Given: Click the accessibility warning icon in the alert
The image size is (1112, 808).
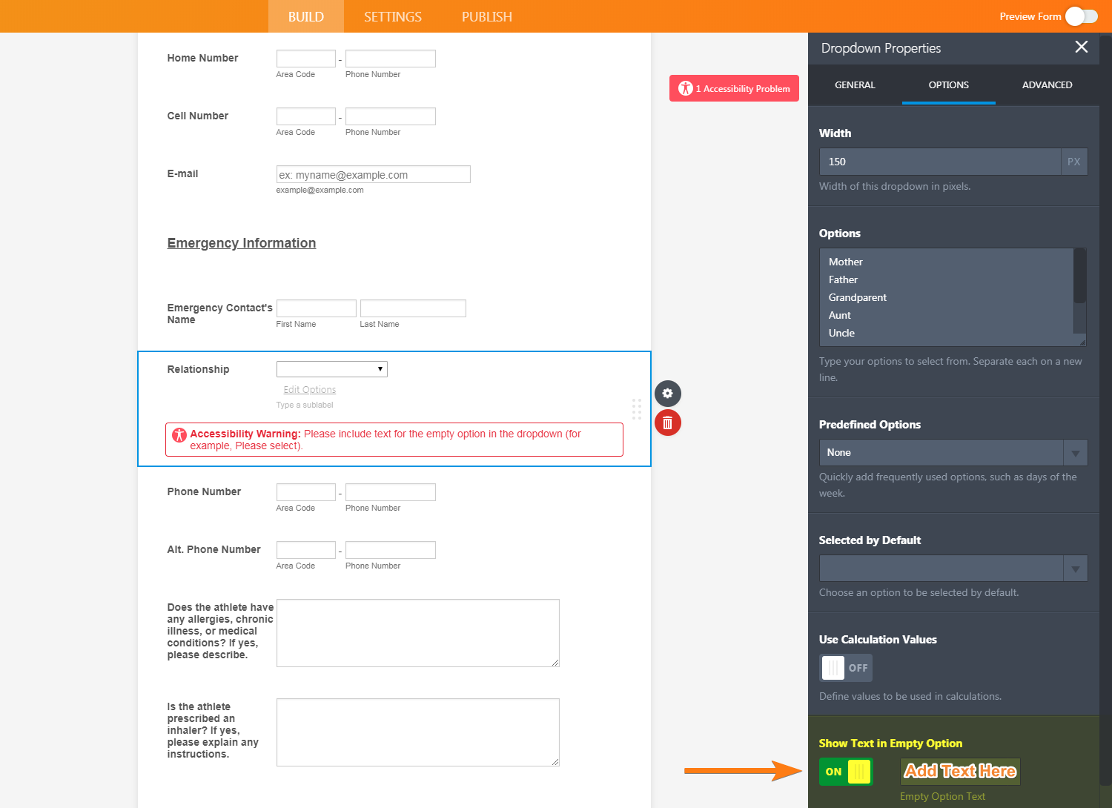Looking at the screenshot, I should click(x=179, y=435).
